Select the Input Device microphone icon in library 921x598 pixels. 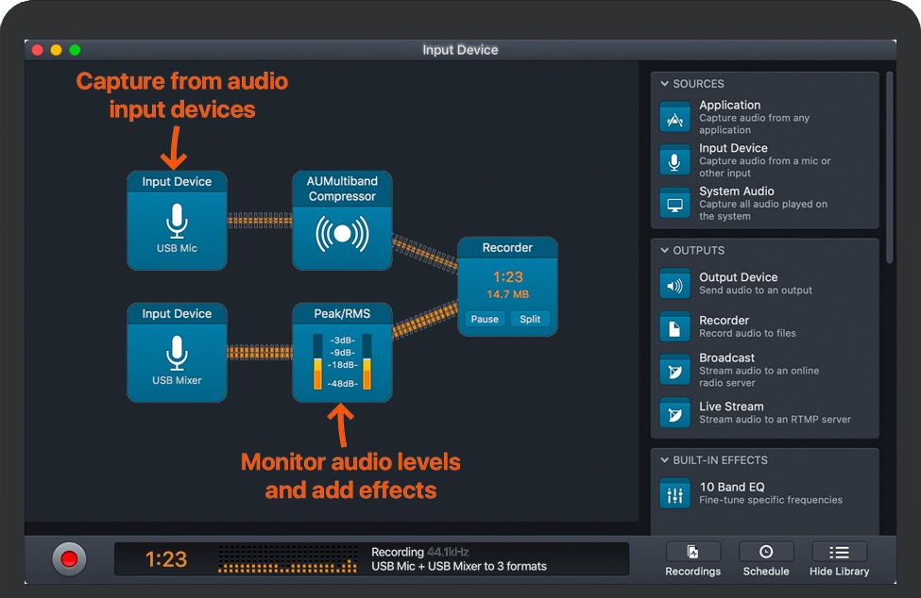click(x=674, y=160)
